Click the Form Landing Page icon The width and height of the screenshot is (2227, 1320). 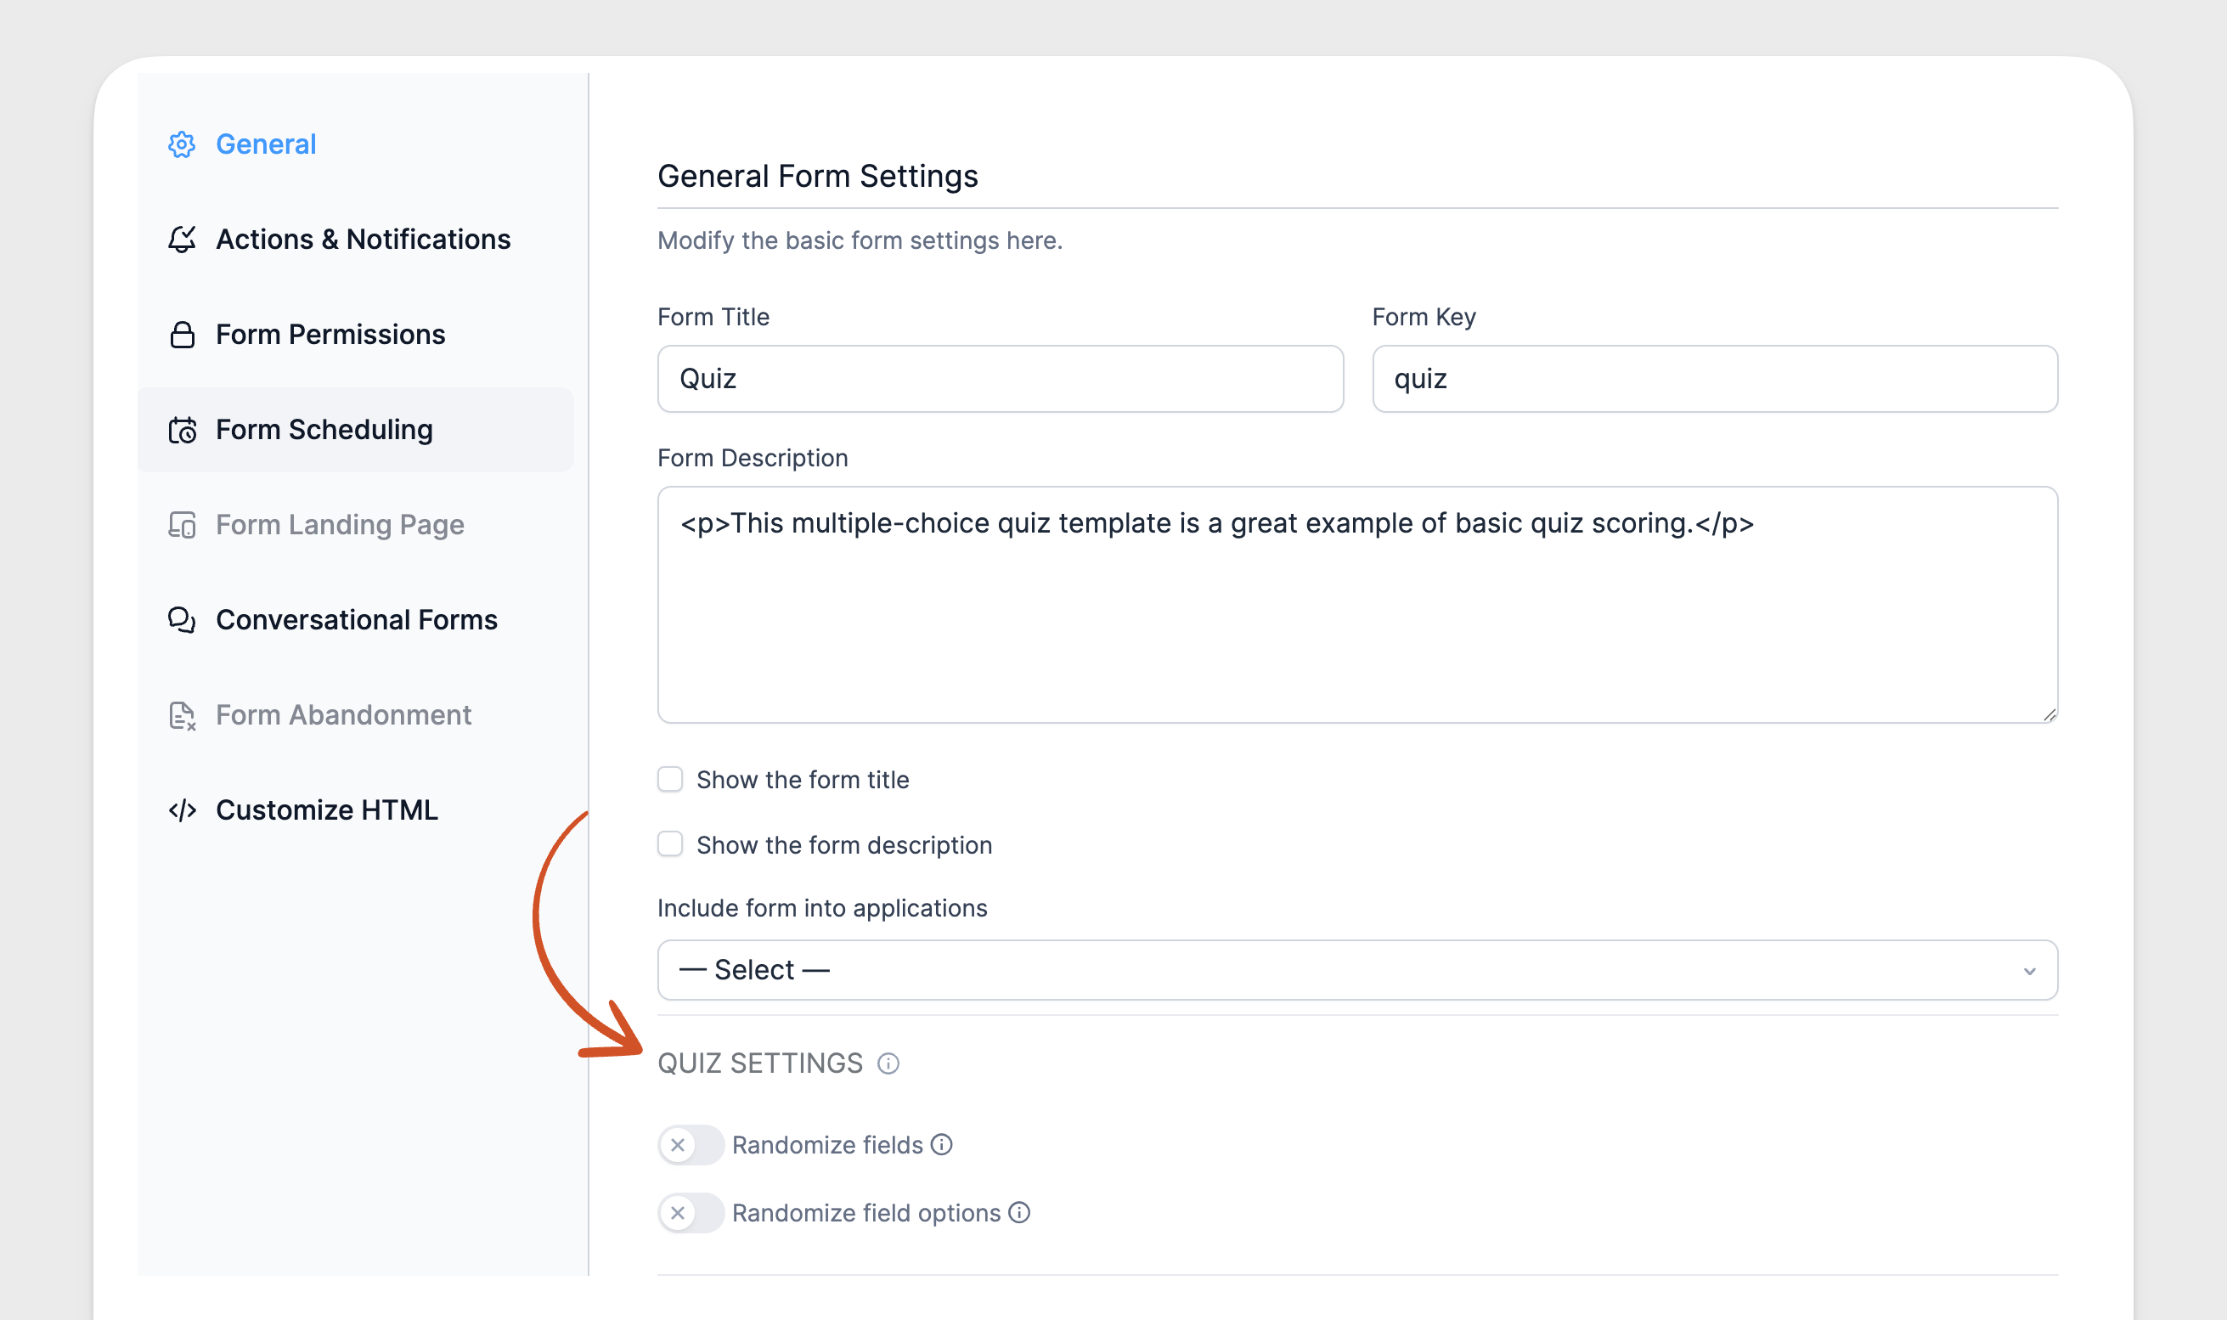(182, 525)
